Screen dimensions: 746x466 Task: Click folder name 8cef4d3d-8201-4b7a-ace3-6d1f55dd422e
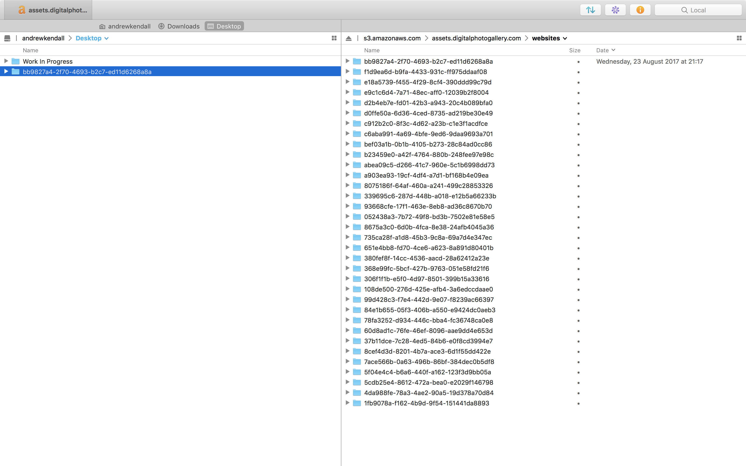427,351
